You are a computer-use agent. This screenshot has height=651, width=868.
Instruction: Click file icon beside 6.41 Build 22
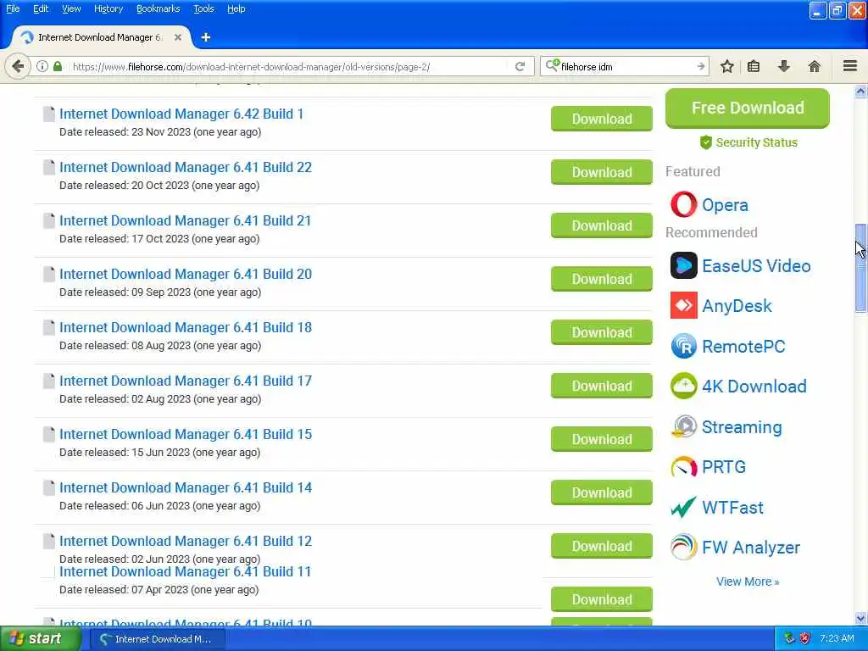[48, 167]
